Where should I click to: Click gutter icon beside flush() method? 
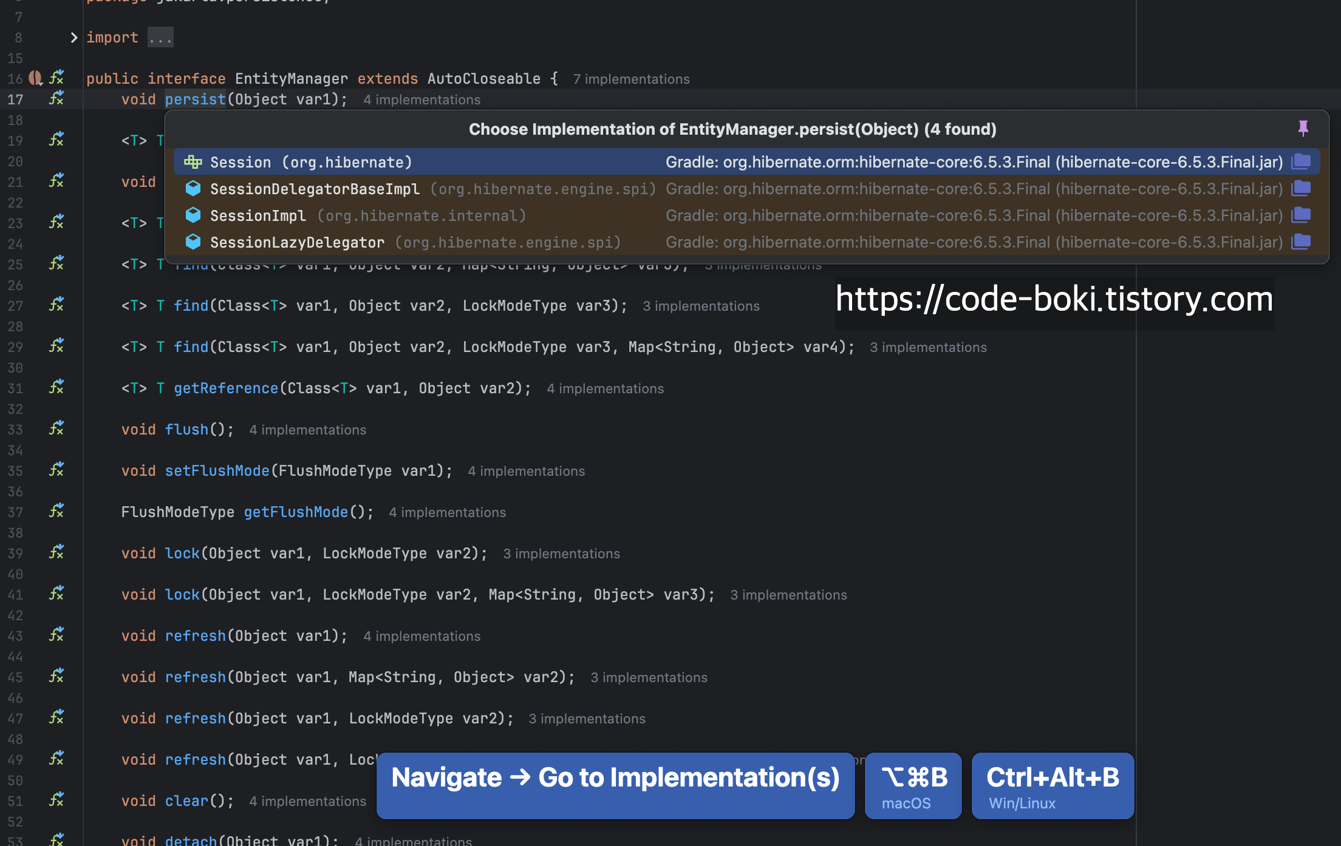[x=56, y=428]
